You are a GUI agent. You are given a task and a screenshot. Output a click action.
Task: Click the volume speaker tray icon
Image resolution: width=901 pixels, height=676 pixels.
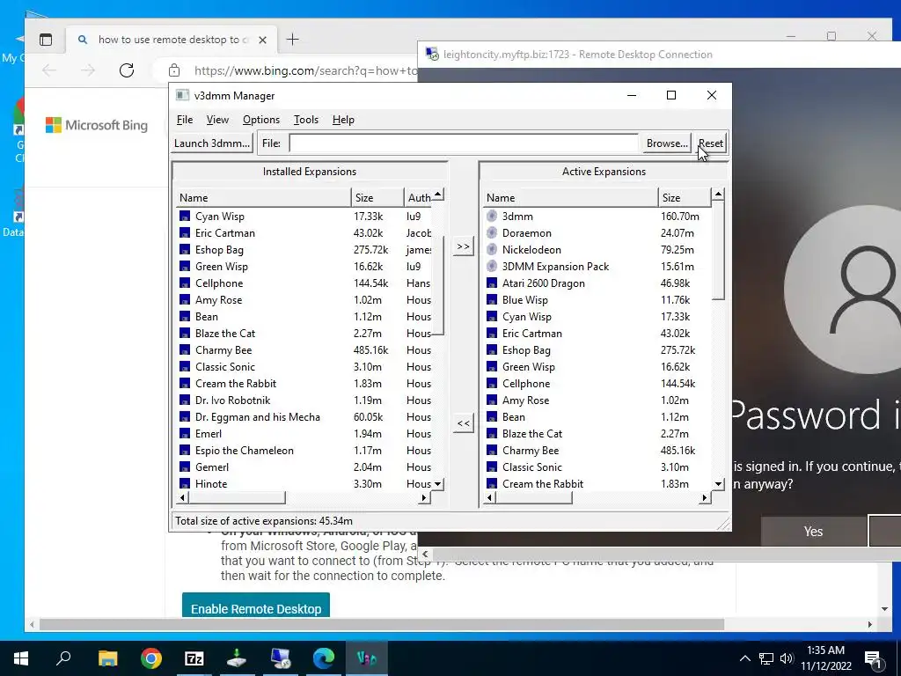click(x=787, y=658)
